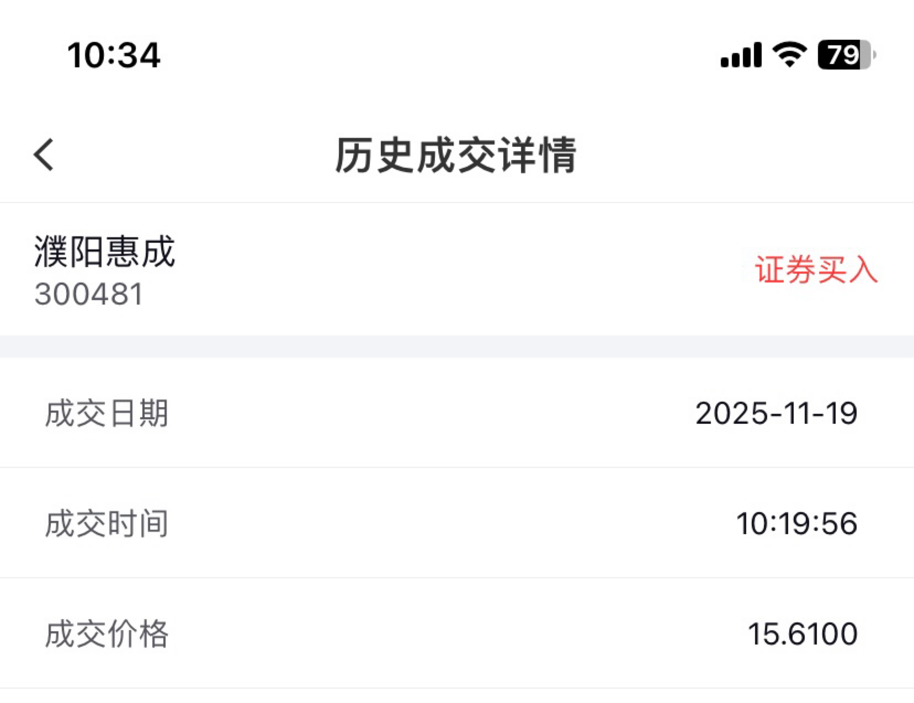Tap the blank middle of 成交日期 row
The height and width of the screenshot is (703, 914).
tap(431, 413)
